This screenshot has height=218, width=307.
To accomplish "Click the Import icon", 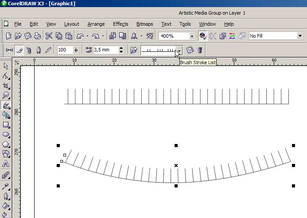I will tap(113, 36).
